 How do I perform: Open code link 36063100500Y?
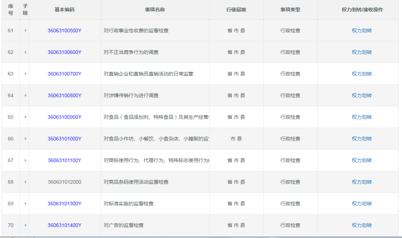pyautogui.click(x=64, y=31)
